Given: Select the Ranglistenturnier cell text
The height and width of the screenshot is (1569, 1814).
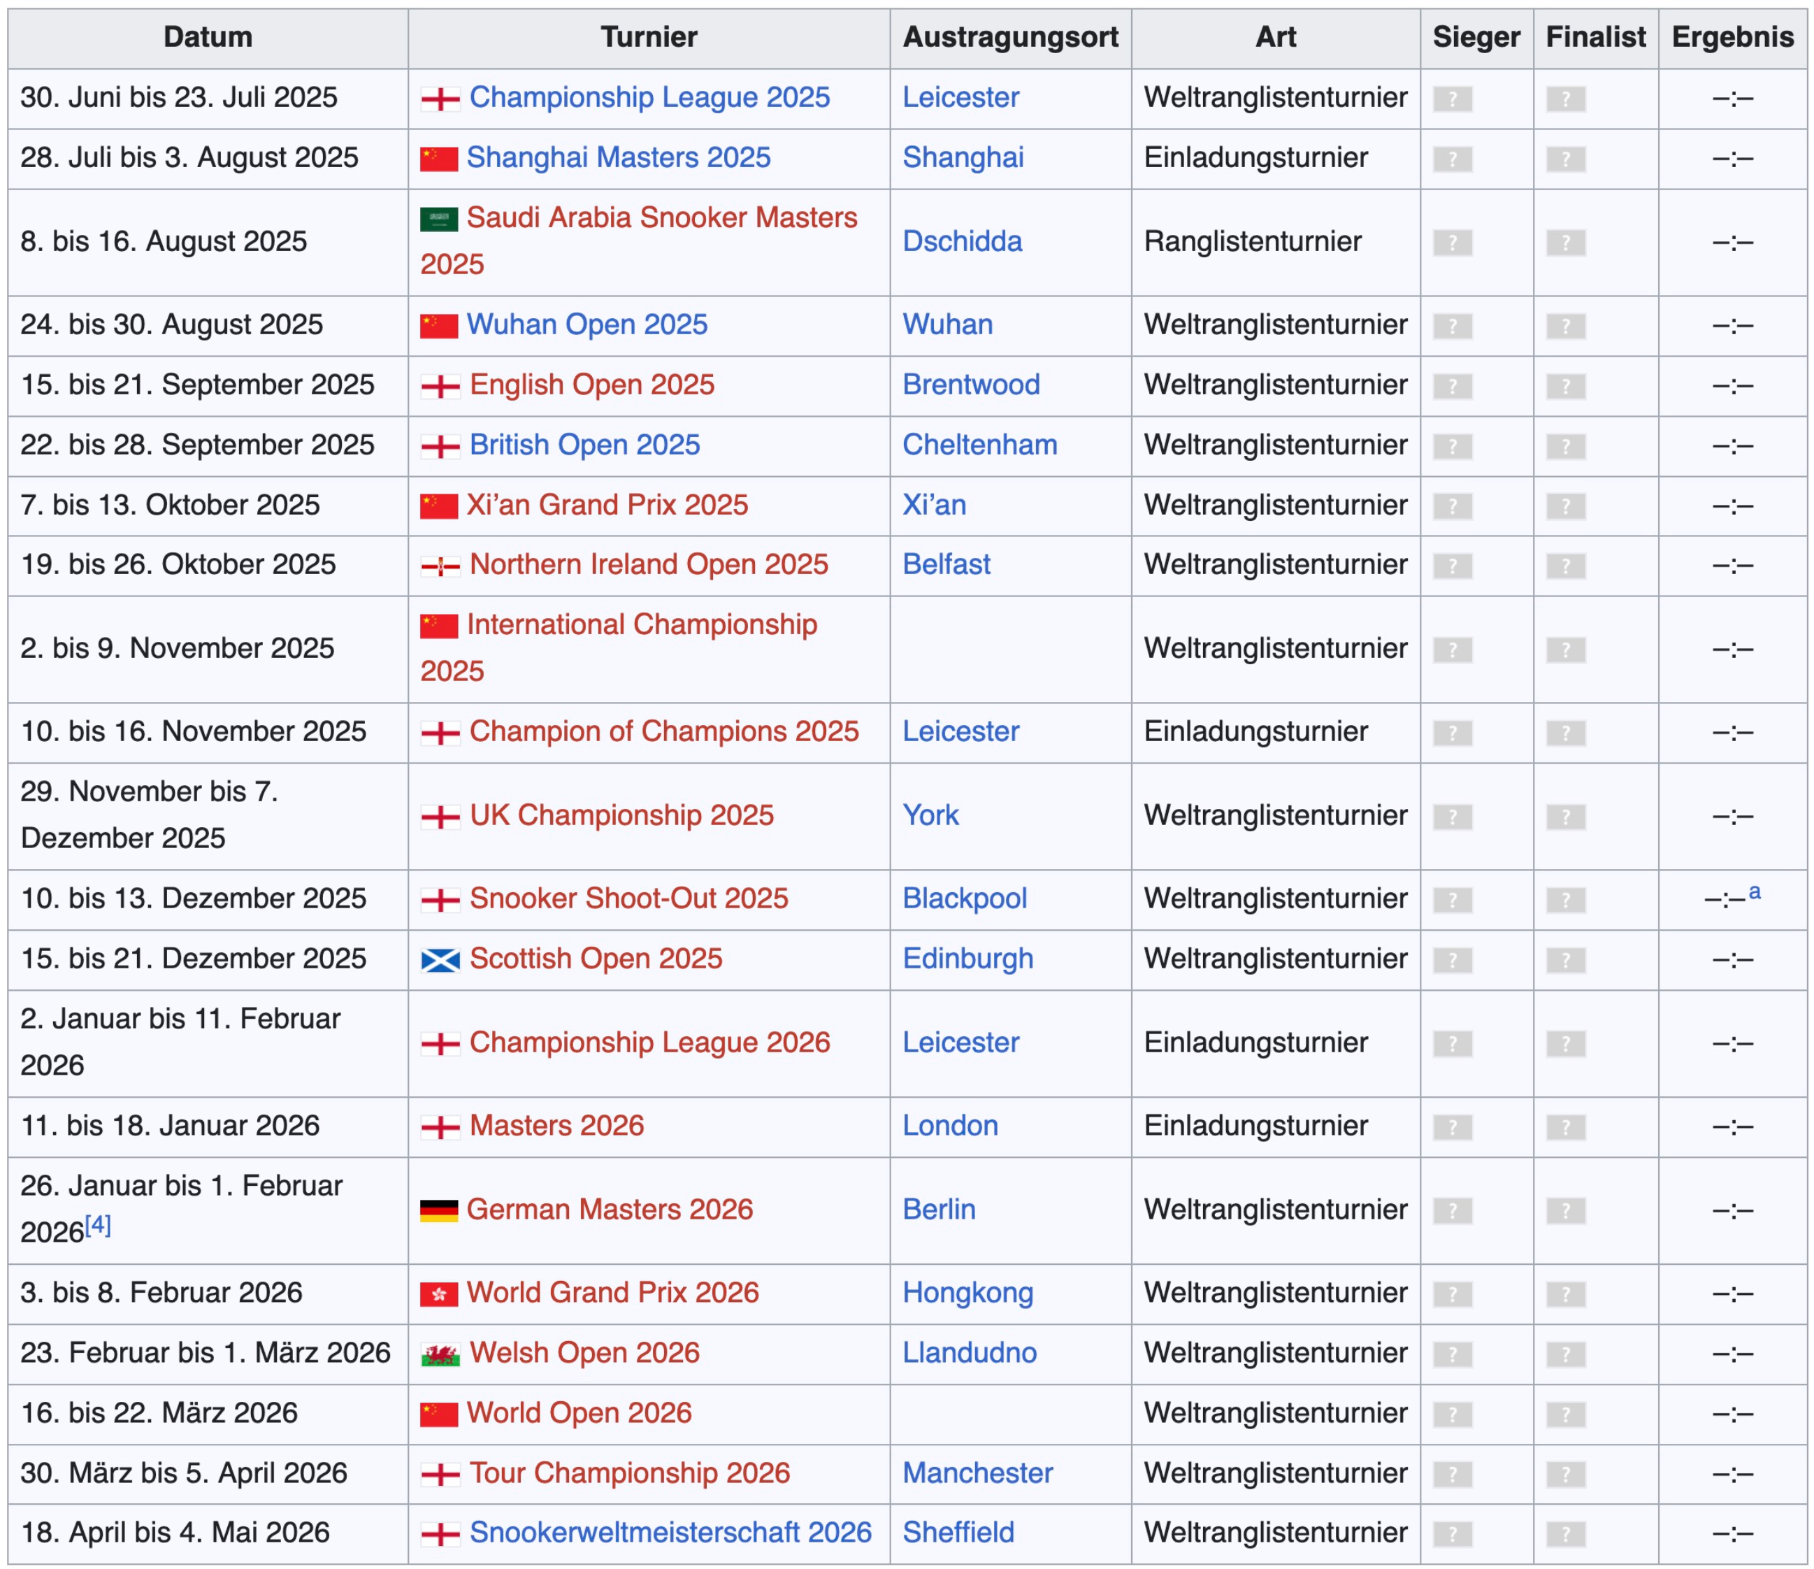Looking at the screenshot, I should pos(1253,242).
